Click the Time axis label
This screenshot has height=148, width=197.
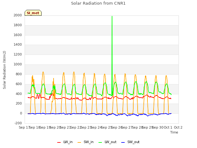coord(174,132)
